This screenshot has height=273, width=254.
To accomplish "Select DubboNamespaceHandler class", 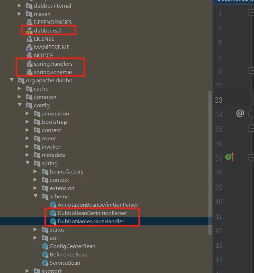I will (x=91, y=221).
